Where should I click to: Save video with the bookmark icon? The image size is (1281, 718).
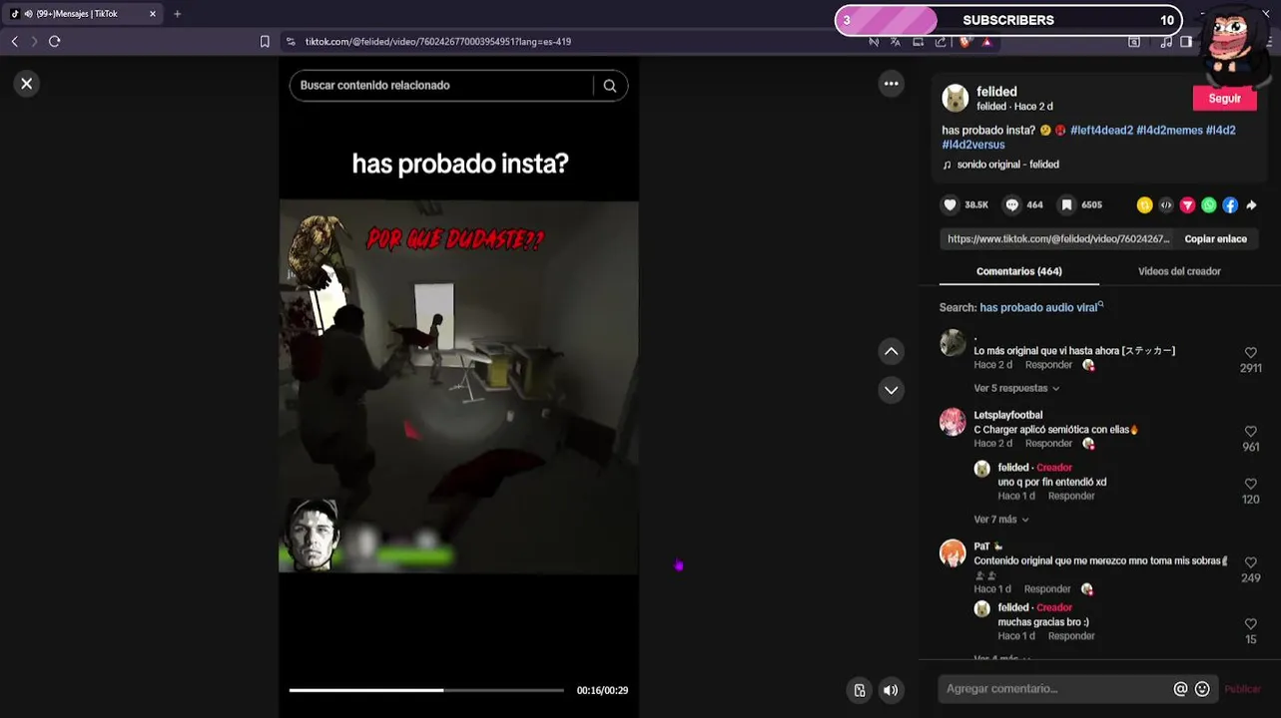click(x=1066, y=204)
